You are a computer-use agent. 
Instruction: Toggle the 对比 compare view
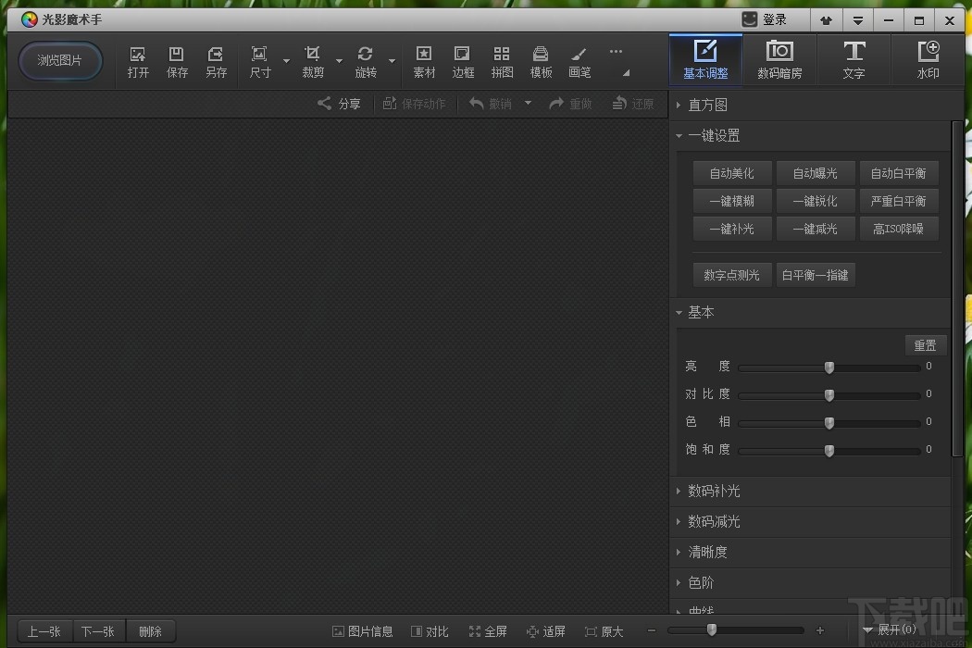click(430, 631)
